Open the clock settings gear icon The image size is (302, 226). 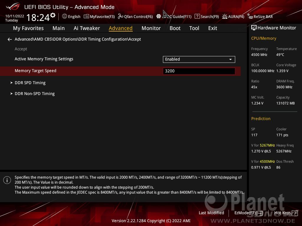point(53,15)
